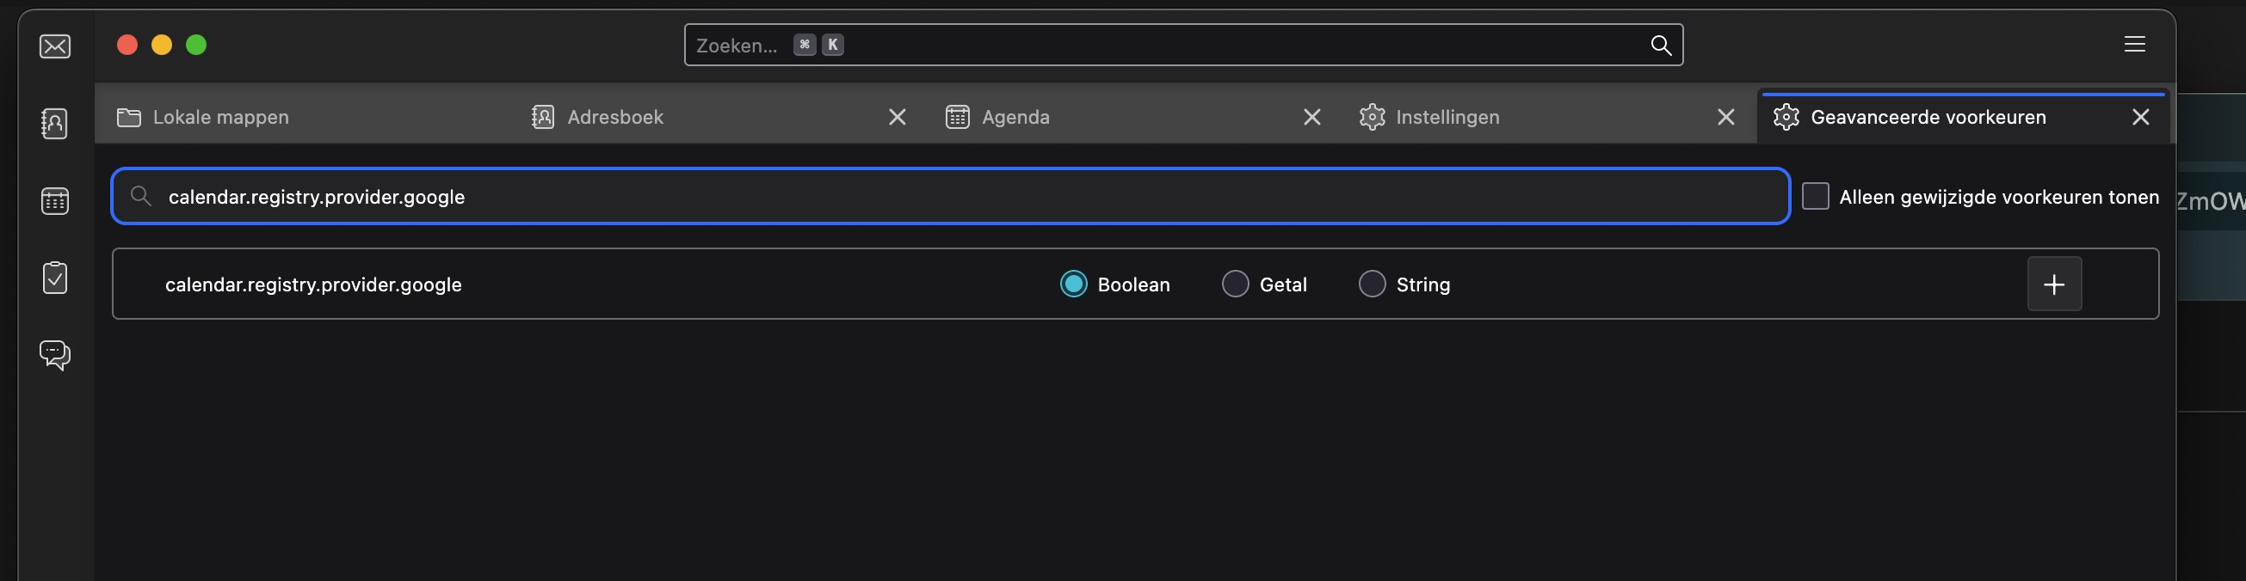The width and height of the screenshot is (2246, 581).
Task: Click the magnifier icon in Zoeken bar
Action: point(1661,46)
